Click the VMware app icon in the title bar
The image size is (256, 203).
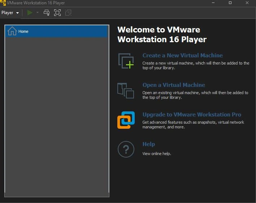pos(3,3)
